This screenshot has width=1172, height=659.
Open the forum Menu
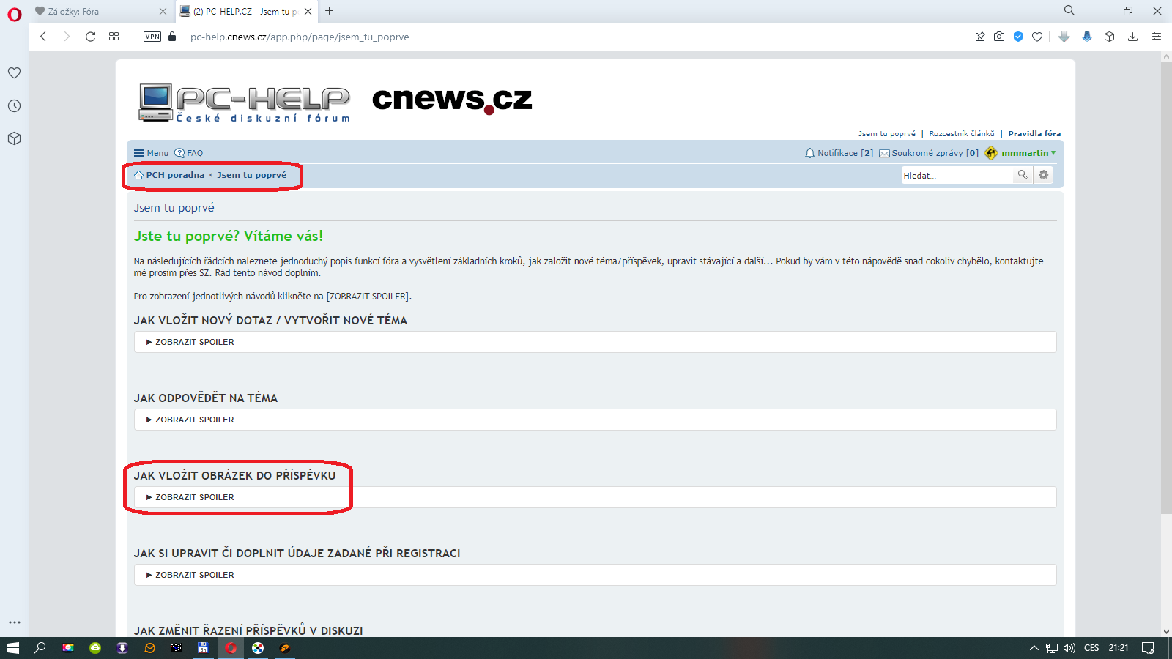152,153
